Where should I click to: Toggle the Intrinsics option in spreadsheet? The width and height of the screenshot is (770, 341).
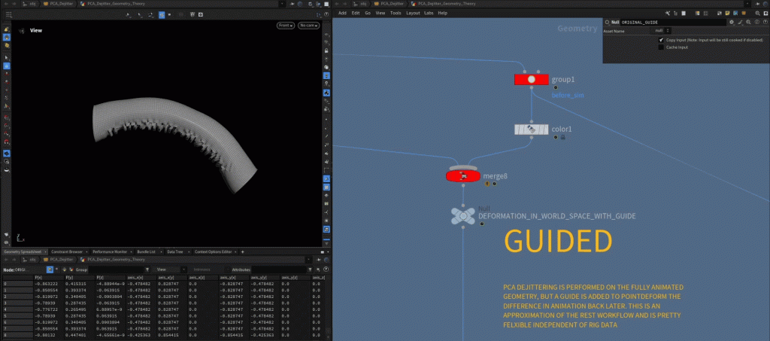pyautogui.click(x=202, y=269)
